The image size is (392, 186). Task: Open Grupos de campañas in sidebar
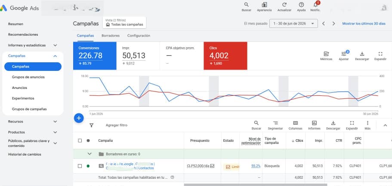pos(29,109)
